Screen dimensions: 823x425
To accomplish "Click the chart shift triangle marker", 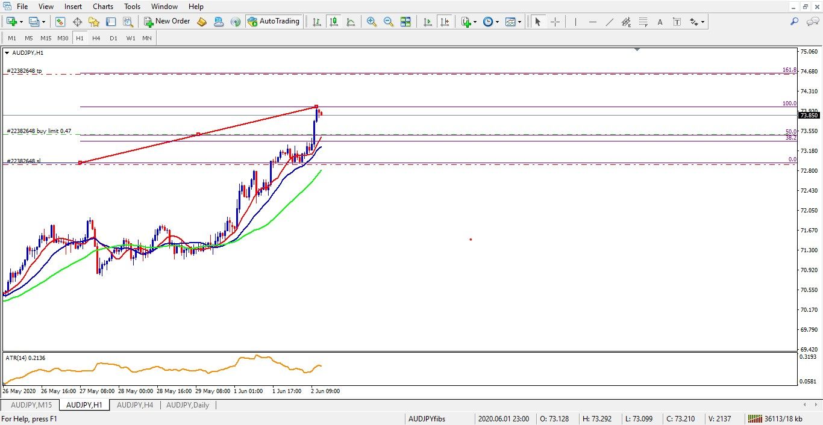I will pos(637,49).
